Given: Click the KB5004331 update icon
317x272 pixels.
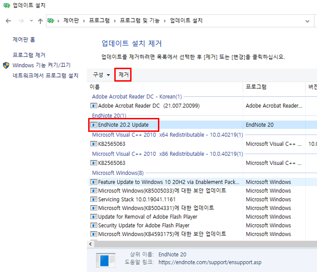Looking at the screenshot, I should click(x=93, y=208).
